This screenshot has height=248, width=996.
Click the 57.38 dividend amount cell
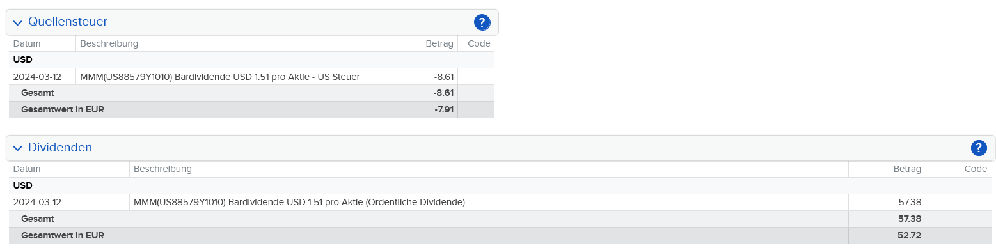point(887,203)
